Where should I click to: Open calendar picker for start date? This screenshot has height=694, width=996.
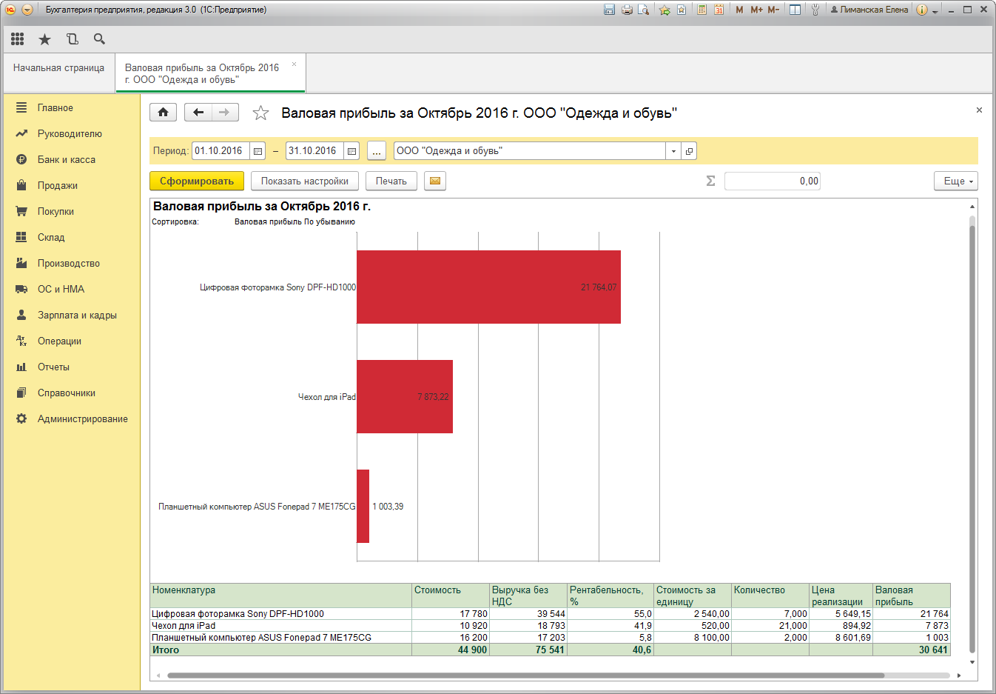click(x=258, y=151)
